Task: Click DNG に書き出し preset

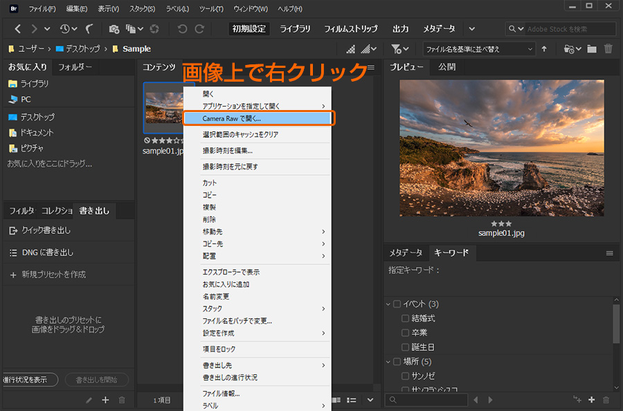Action: [48, 253]
